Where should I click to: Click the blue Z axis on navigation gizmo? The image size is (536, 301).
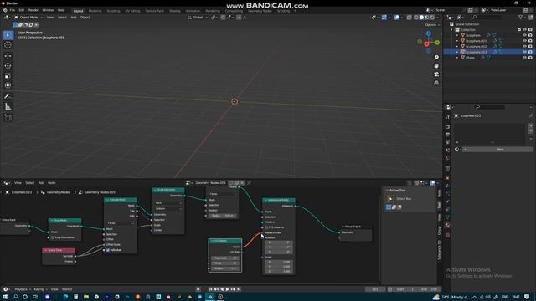pos(428,33)
